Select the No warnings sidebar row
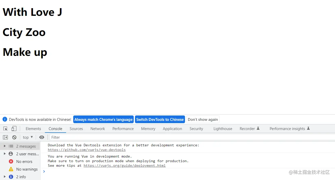 pyautogui.click(x=20, y=169)
